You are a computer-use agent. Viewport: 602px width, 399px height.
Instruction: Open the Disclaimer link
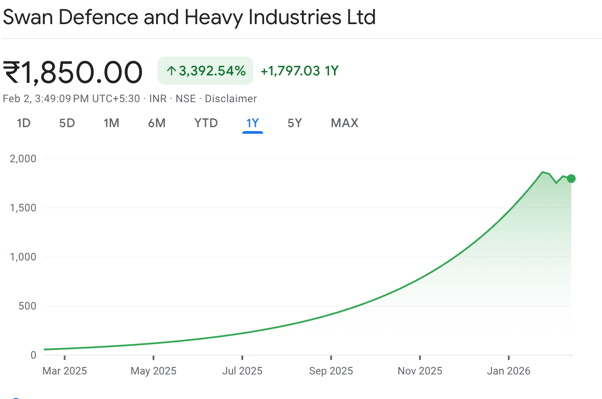click(x=231, y=99)
